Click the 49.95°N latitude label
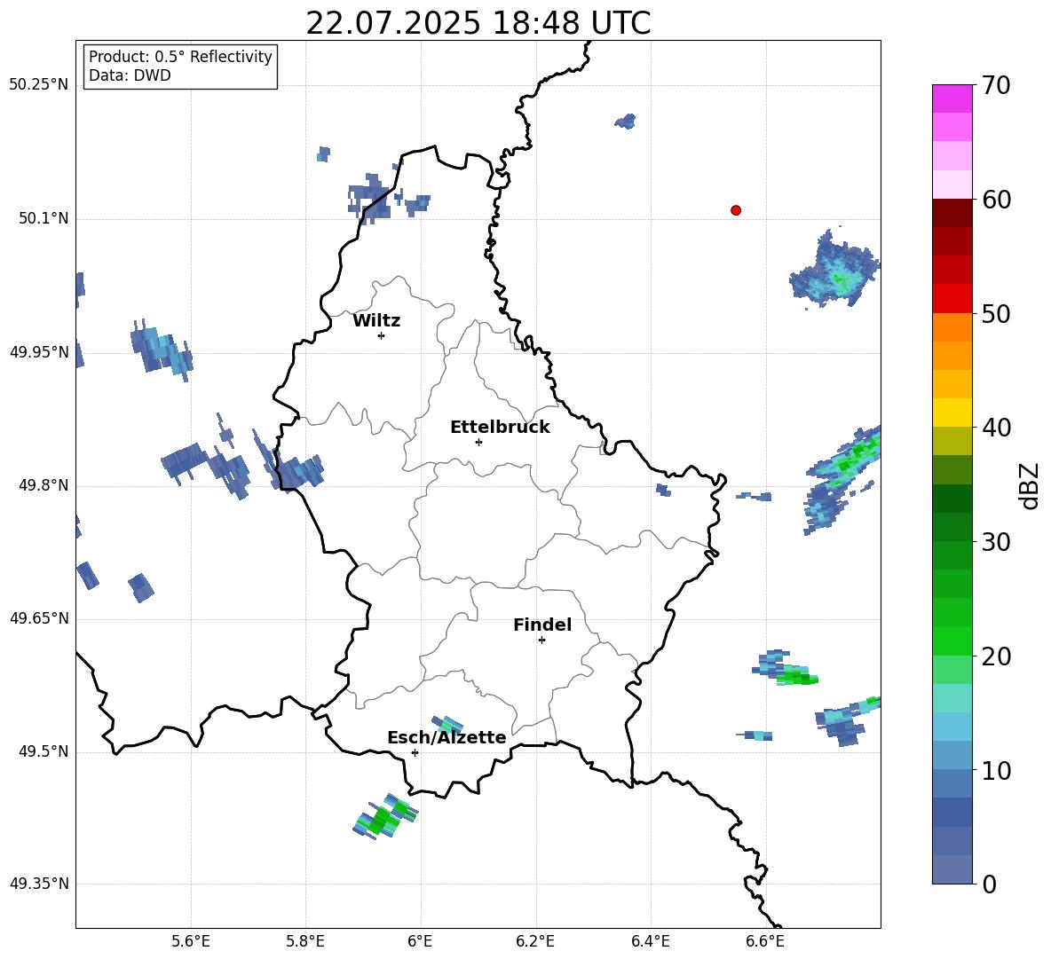Image resolution: width=1051 pixels, height=959 pixels. [x=39, y=351]
